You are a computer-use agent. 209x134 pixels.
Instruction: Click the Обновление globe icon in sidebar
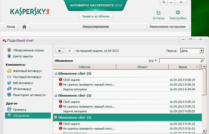(9, 115)
